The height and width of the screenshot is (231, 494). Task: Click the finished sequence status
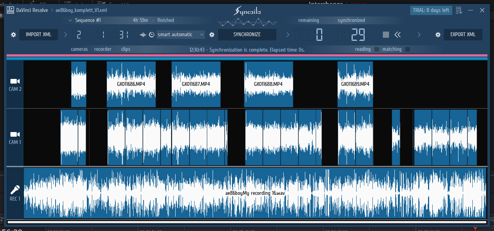pyautogui.click(x=166, y=20)
